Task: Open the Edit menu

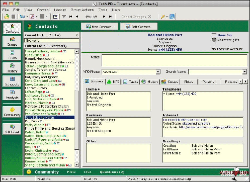Action: tap(17, 10)
